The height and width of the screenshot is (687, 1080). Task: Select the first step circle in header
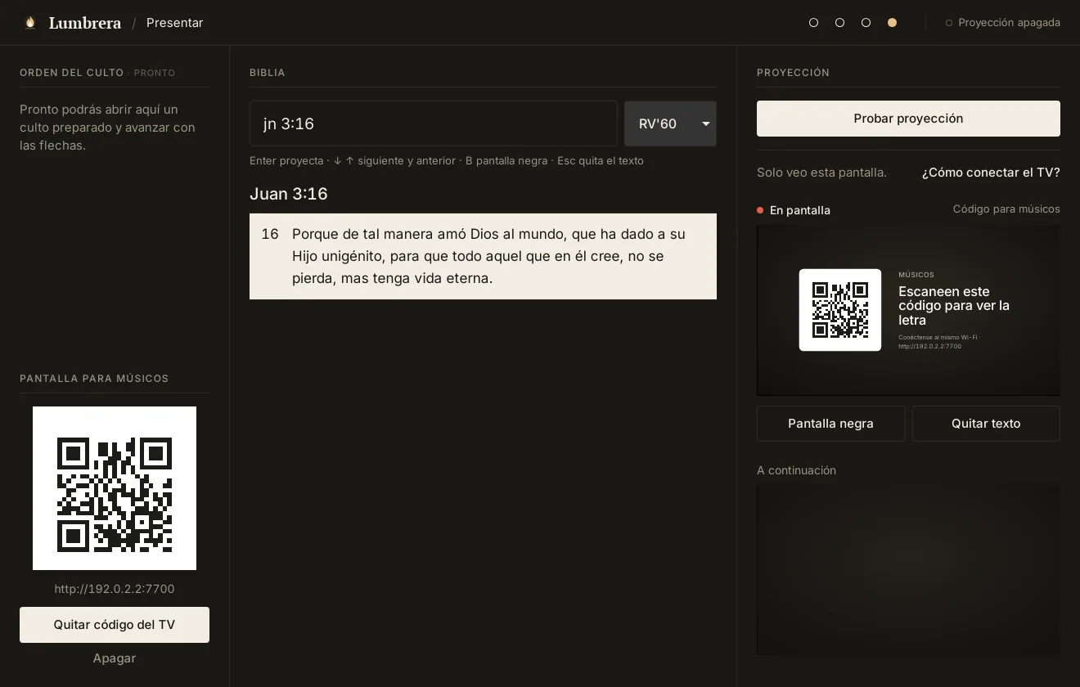[x=813, y=23]
